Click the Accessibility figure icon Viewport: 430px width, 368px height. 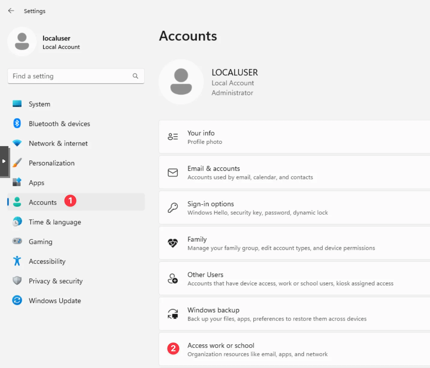point(17,261)
